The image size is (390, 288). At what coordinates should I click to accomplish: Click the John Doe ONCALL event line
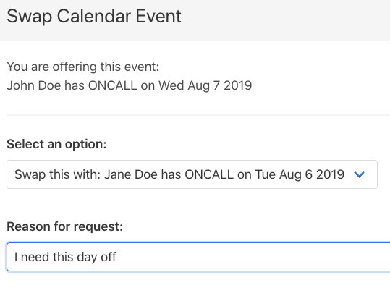130,85
